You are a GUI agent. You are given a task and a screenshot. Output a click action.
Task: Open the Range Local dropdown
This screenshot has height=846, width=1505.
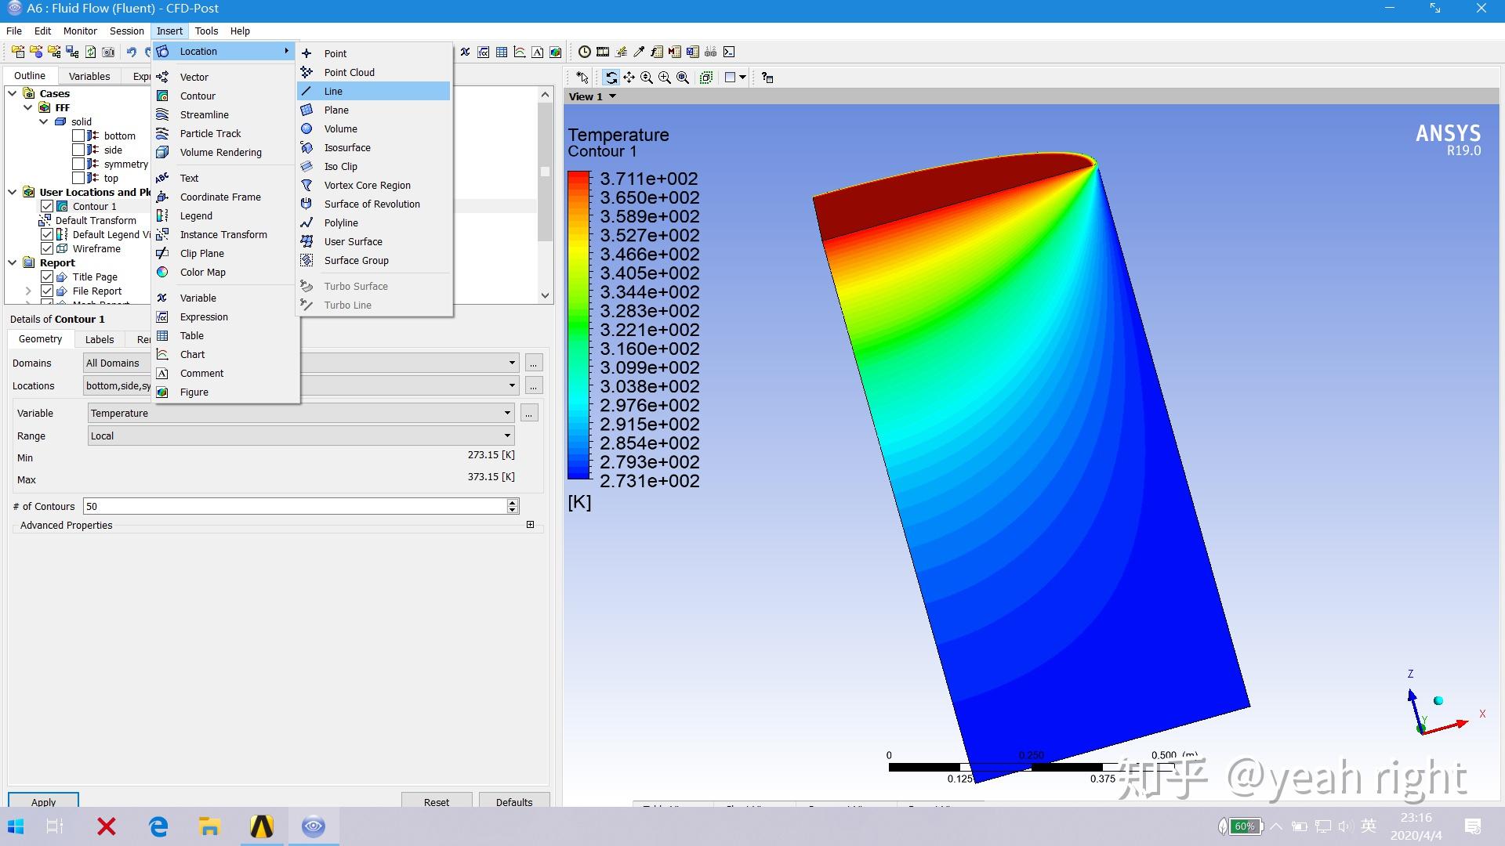(x=507, y=436)
